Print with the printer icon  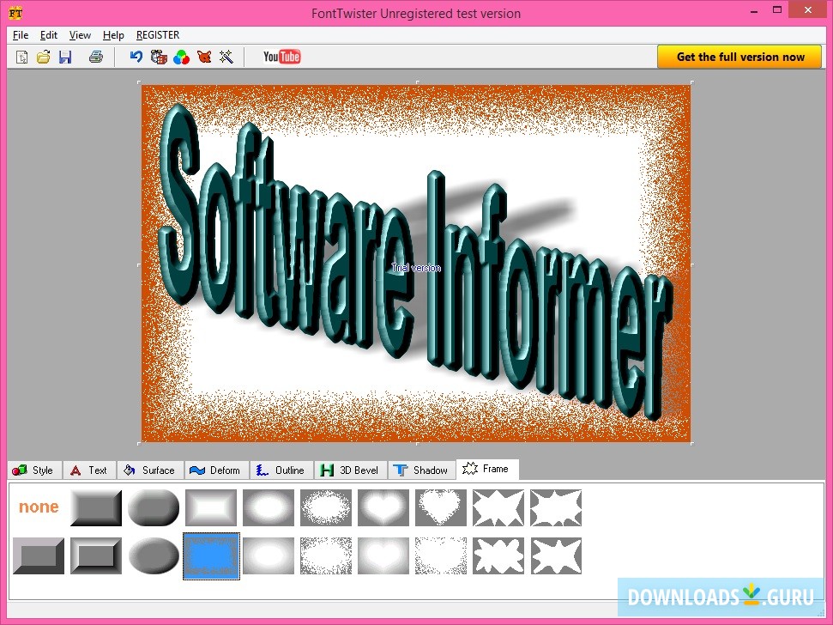(96, 57)
